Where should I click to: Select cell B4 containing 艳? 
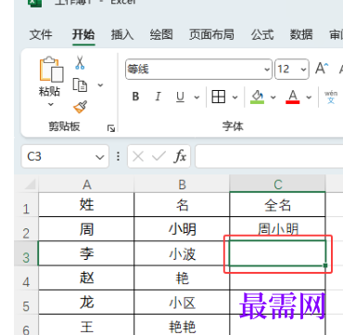(x=182, y=277)
